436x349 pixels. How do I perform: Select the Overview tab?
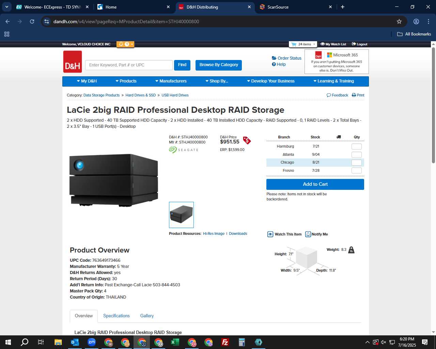[84, 316]
